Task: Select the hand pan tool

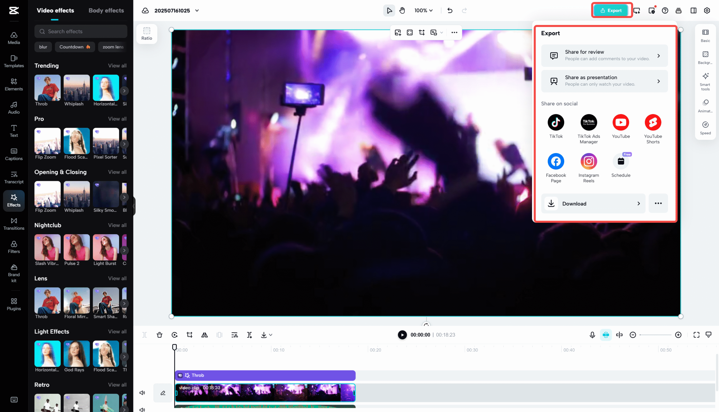Action: tap(402, 10)
